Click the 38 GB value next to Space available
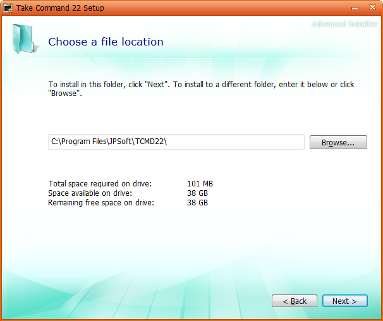The height and width of the screenshot is (321, 383). tap(197, 193)
